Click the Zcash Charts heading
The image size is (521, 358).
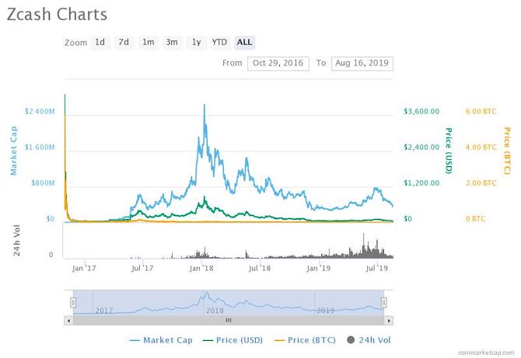(57, 15)
